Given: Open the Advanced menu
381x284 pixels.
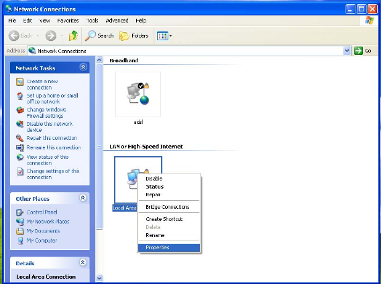Looking at the screenshot, I should [x=117, y=21].
